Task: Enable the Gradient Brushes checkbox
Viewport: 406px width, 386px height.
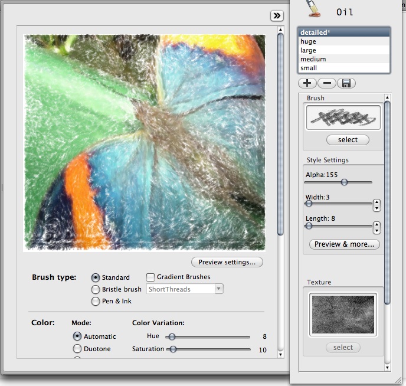Action: tap(150, 277)
